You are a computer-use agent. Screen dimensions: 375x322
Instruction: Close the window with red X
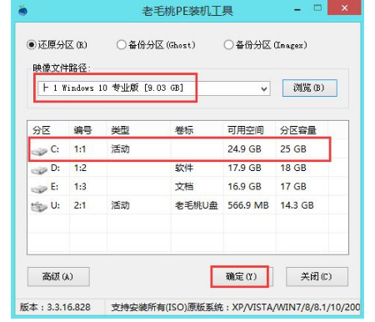[344, 8]
